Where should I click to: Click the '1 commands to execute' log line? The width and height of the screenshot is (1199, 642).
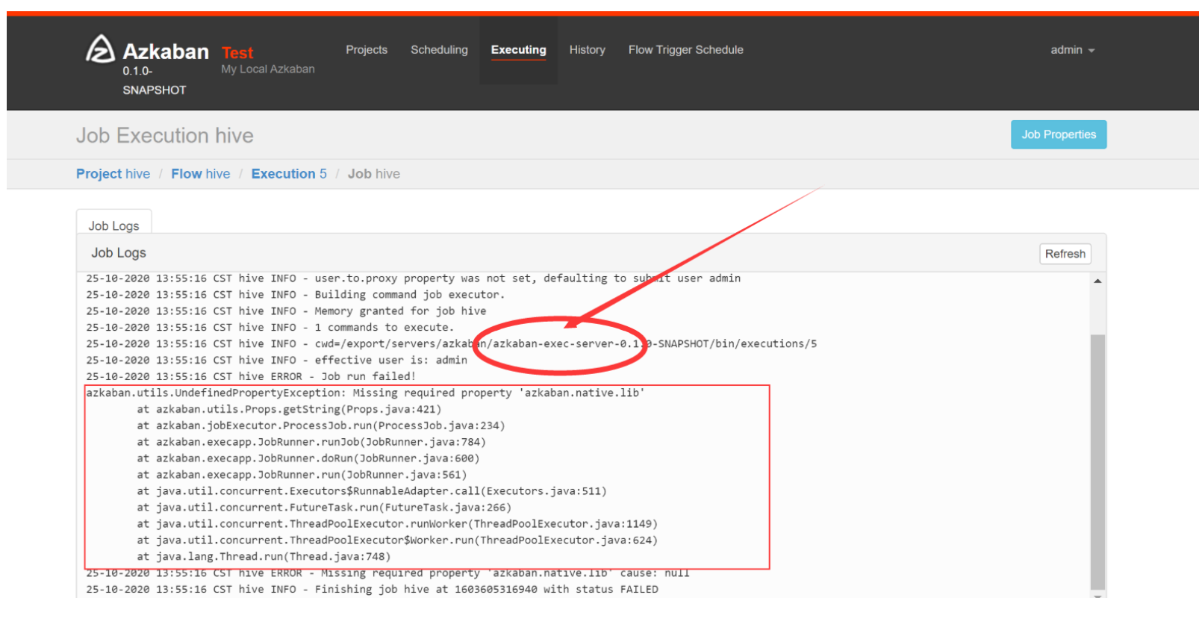click(270, 327)
